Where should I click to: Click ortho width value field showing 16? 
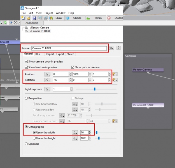click(84, 133)
